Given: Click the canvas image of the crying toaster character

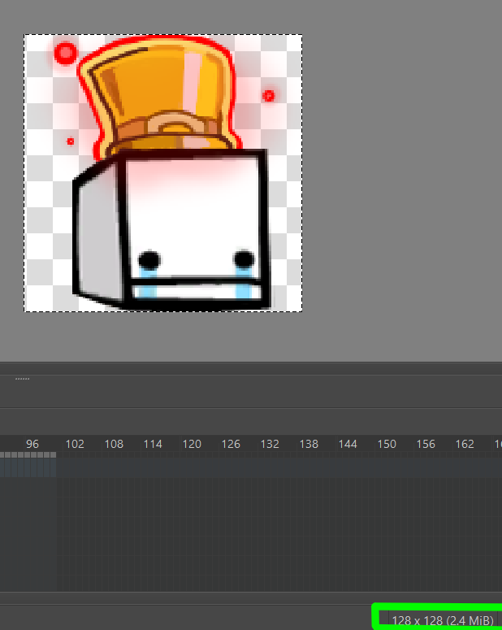Looking at the screenshot, I should coord(163,173).
